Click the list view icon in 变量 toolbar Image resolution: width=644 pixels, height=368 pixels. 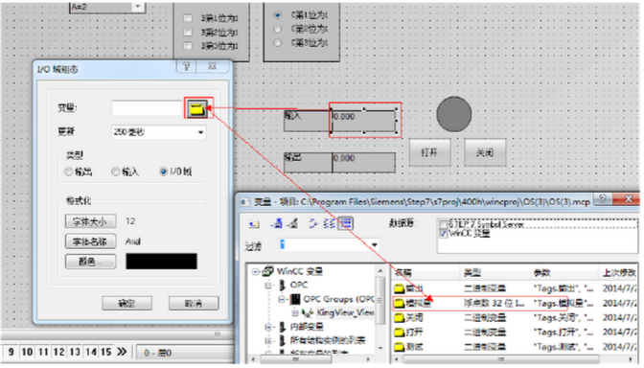(329, 223)
